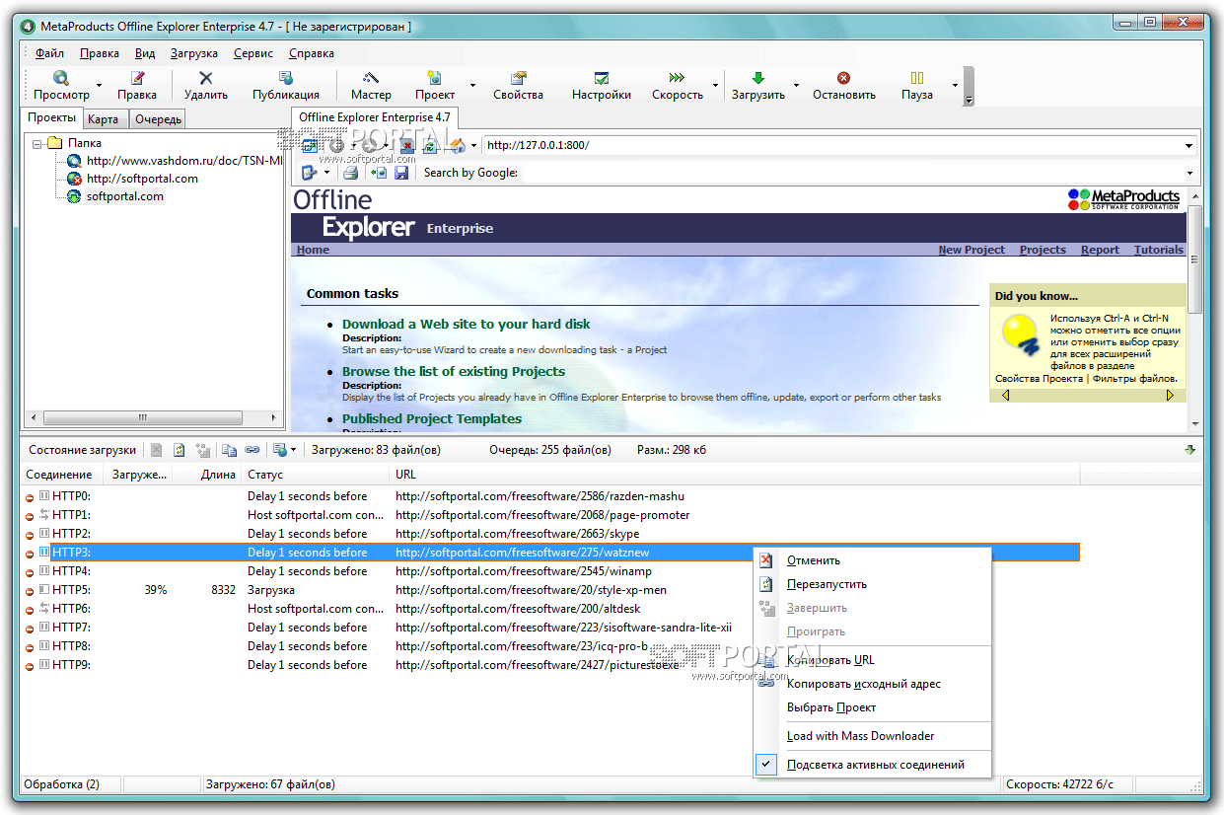Image resolution: width=1224 pixels, height=815 pixels.
Task: Toggle Подсветка активных соединений menu option
Action: pos(875,765)
